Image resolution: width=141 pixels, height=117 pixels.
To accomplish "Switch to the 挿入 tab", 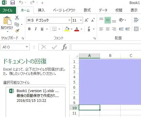I will click(41, 10).
